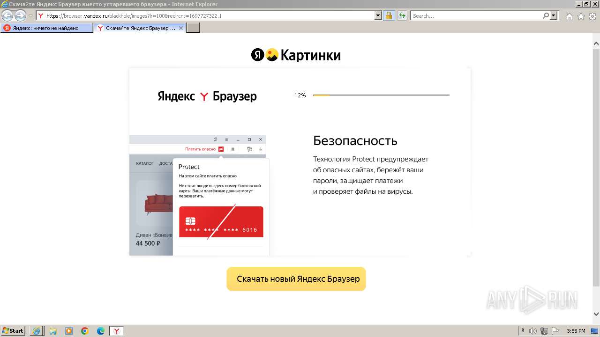
Task: Close the Internet Explorer window
Action: pyautogui.click(x=595, y=4)
